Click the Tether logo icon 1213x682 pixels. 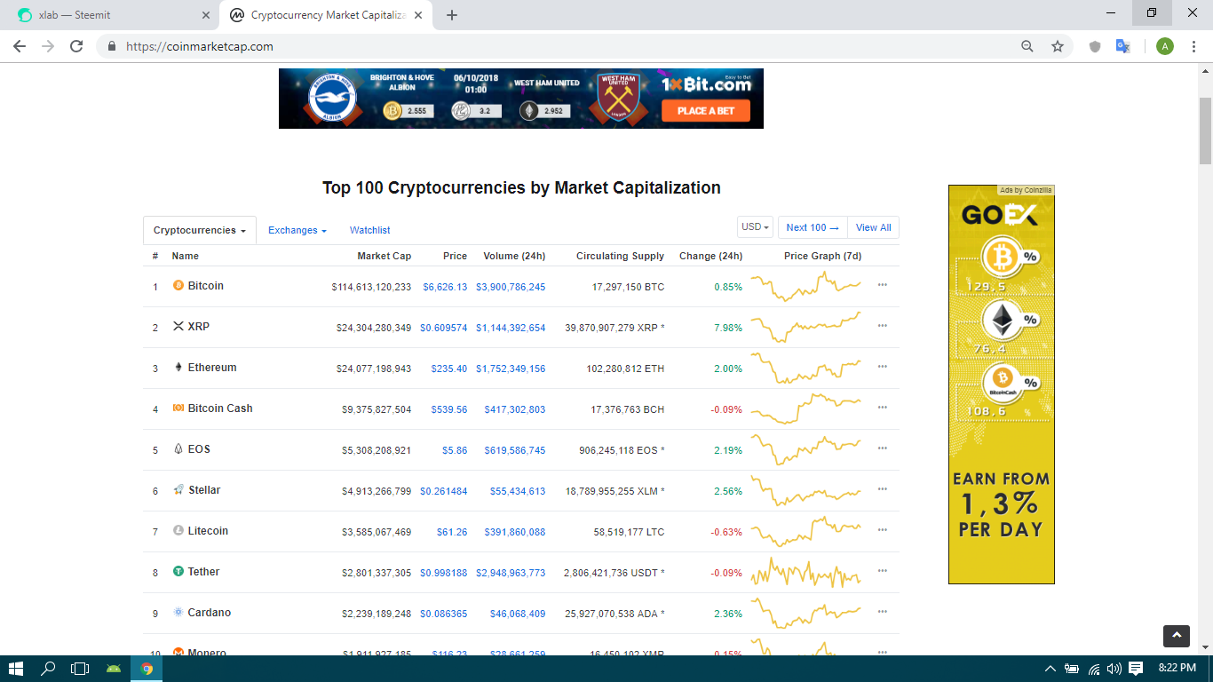tap(178, 572)
